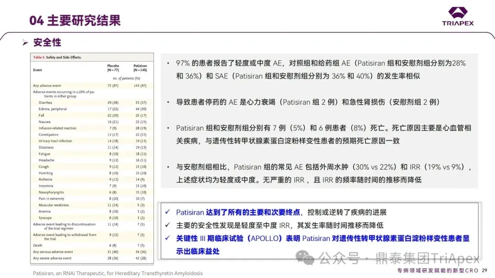Toggle the checkmark for Patisiran 达到终点 item
The width and height of the screenshot is (495, 278).
[x=170, y=212]
